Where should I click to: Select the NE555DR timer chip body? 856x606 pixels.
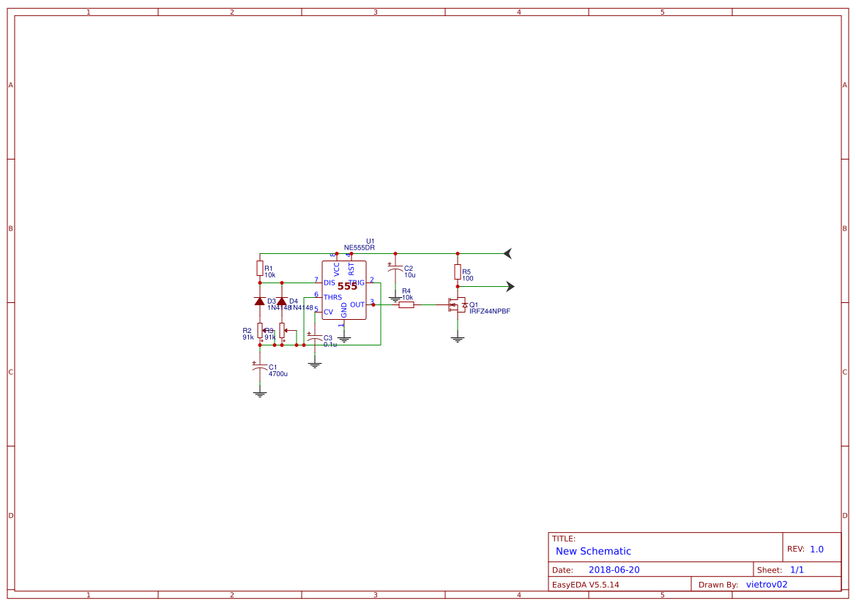click(x=344, y=291)
